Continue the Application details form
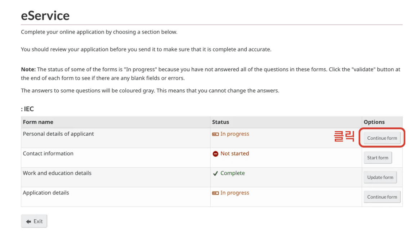 382,197
